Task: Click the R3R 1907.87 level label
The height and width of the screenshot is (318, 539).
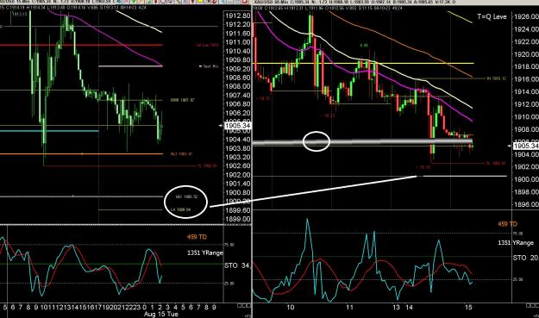Action: coord(183,100)
